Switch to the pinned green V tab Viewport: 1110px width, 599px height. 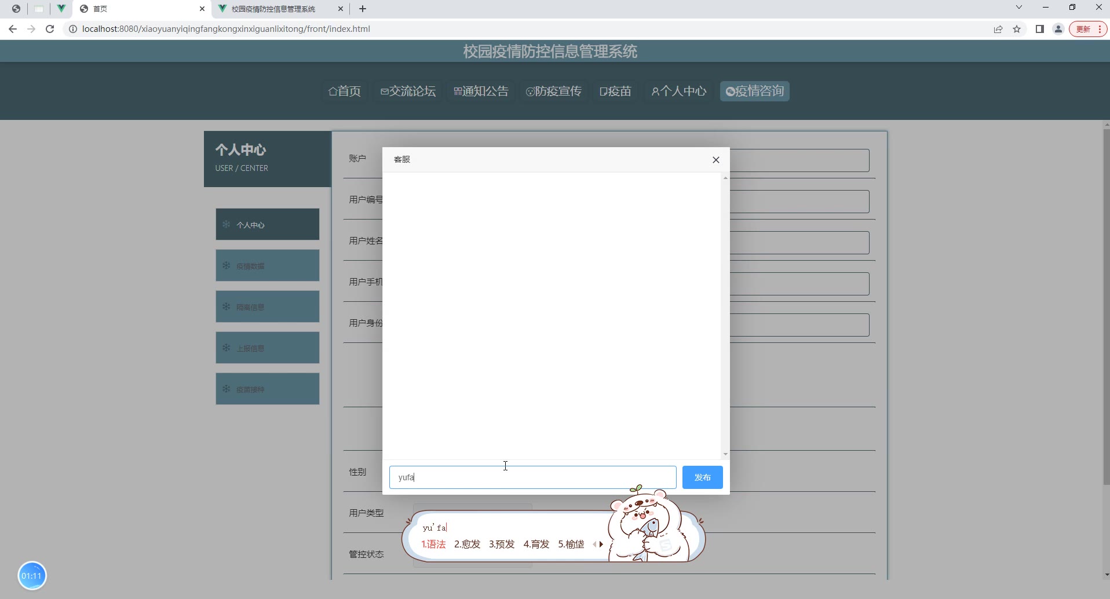[x=61, y=9]
